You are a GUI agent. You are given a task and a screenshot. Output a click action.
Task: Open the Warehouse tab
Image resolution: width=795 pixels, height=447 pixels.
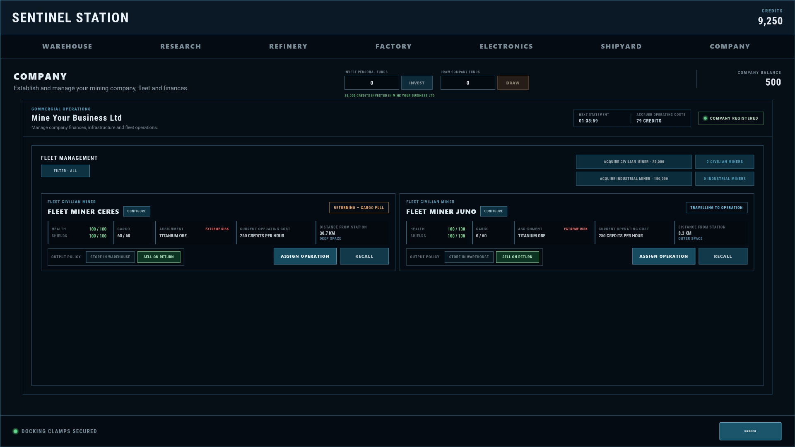tap(67, 46)
